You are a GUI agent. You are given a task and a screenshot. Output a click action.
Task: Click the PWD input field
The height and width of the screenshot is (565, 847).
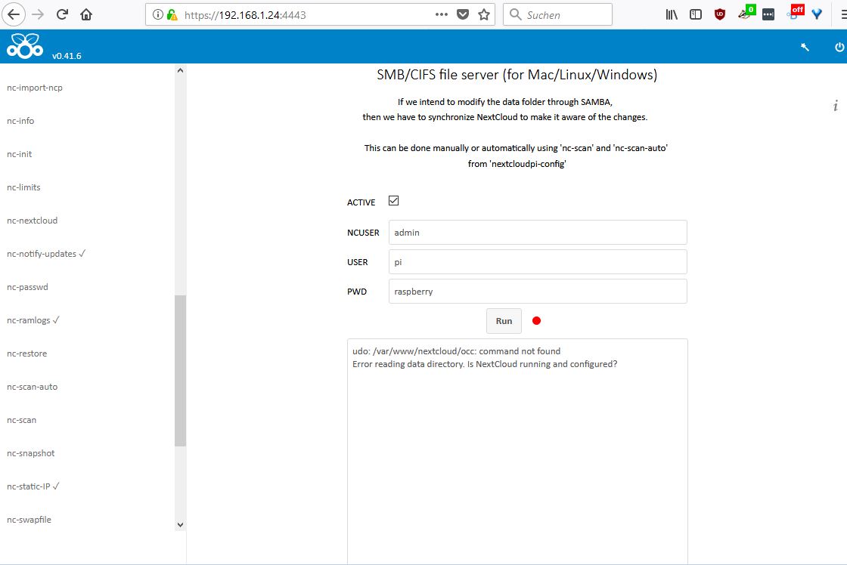pos(537,292)
